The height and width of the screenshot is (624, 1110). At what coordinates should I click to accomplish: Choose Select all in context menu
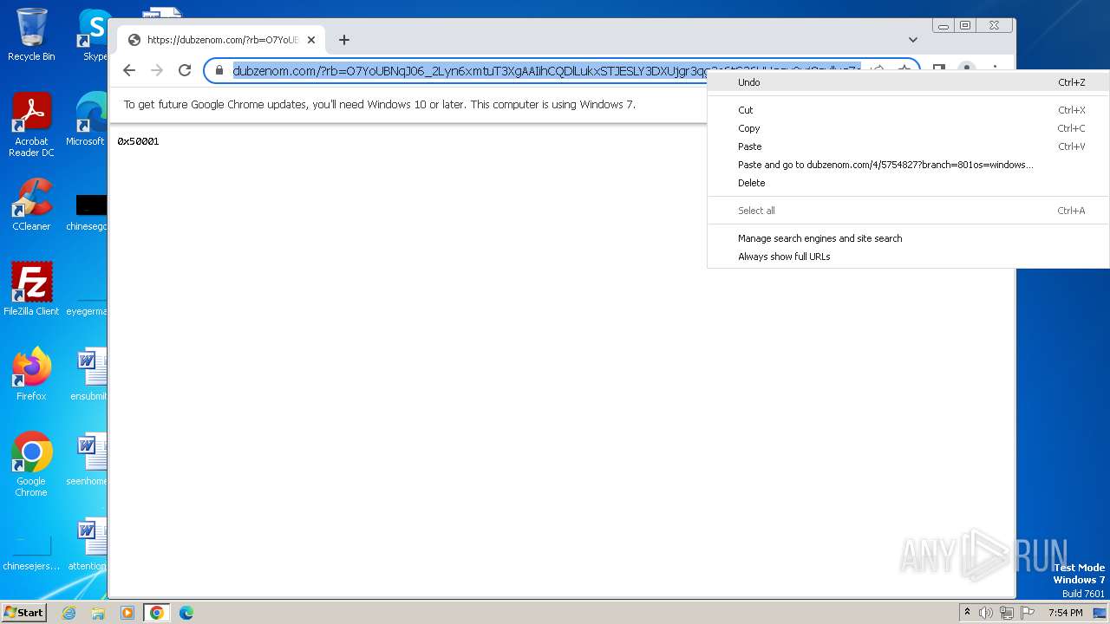(x=908, y=211)
